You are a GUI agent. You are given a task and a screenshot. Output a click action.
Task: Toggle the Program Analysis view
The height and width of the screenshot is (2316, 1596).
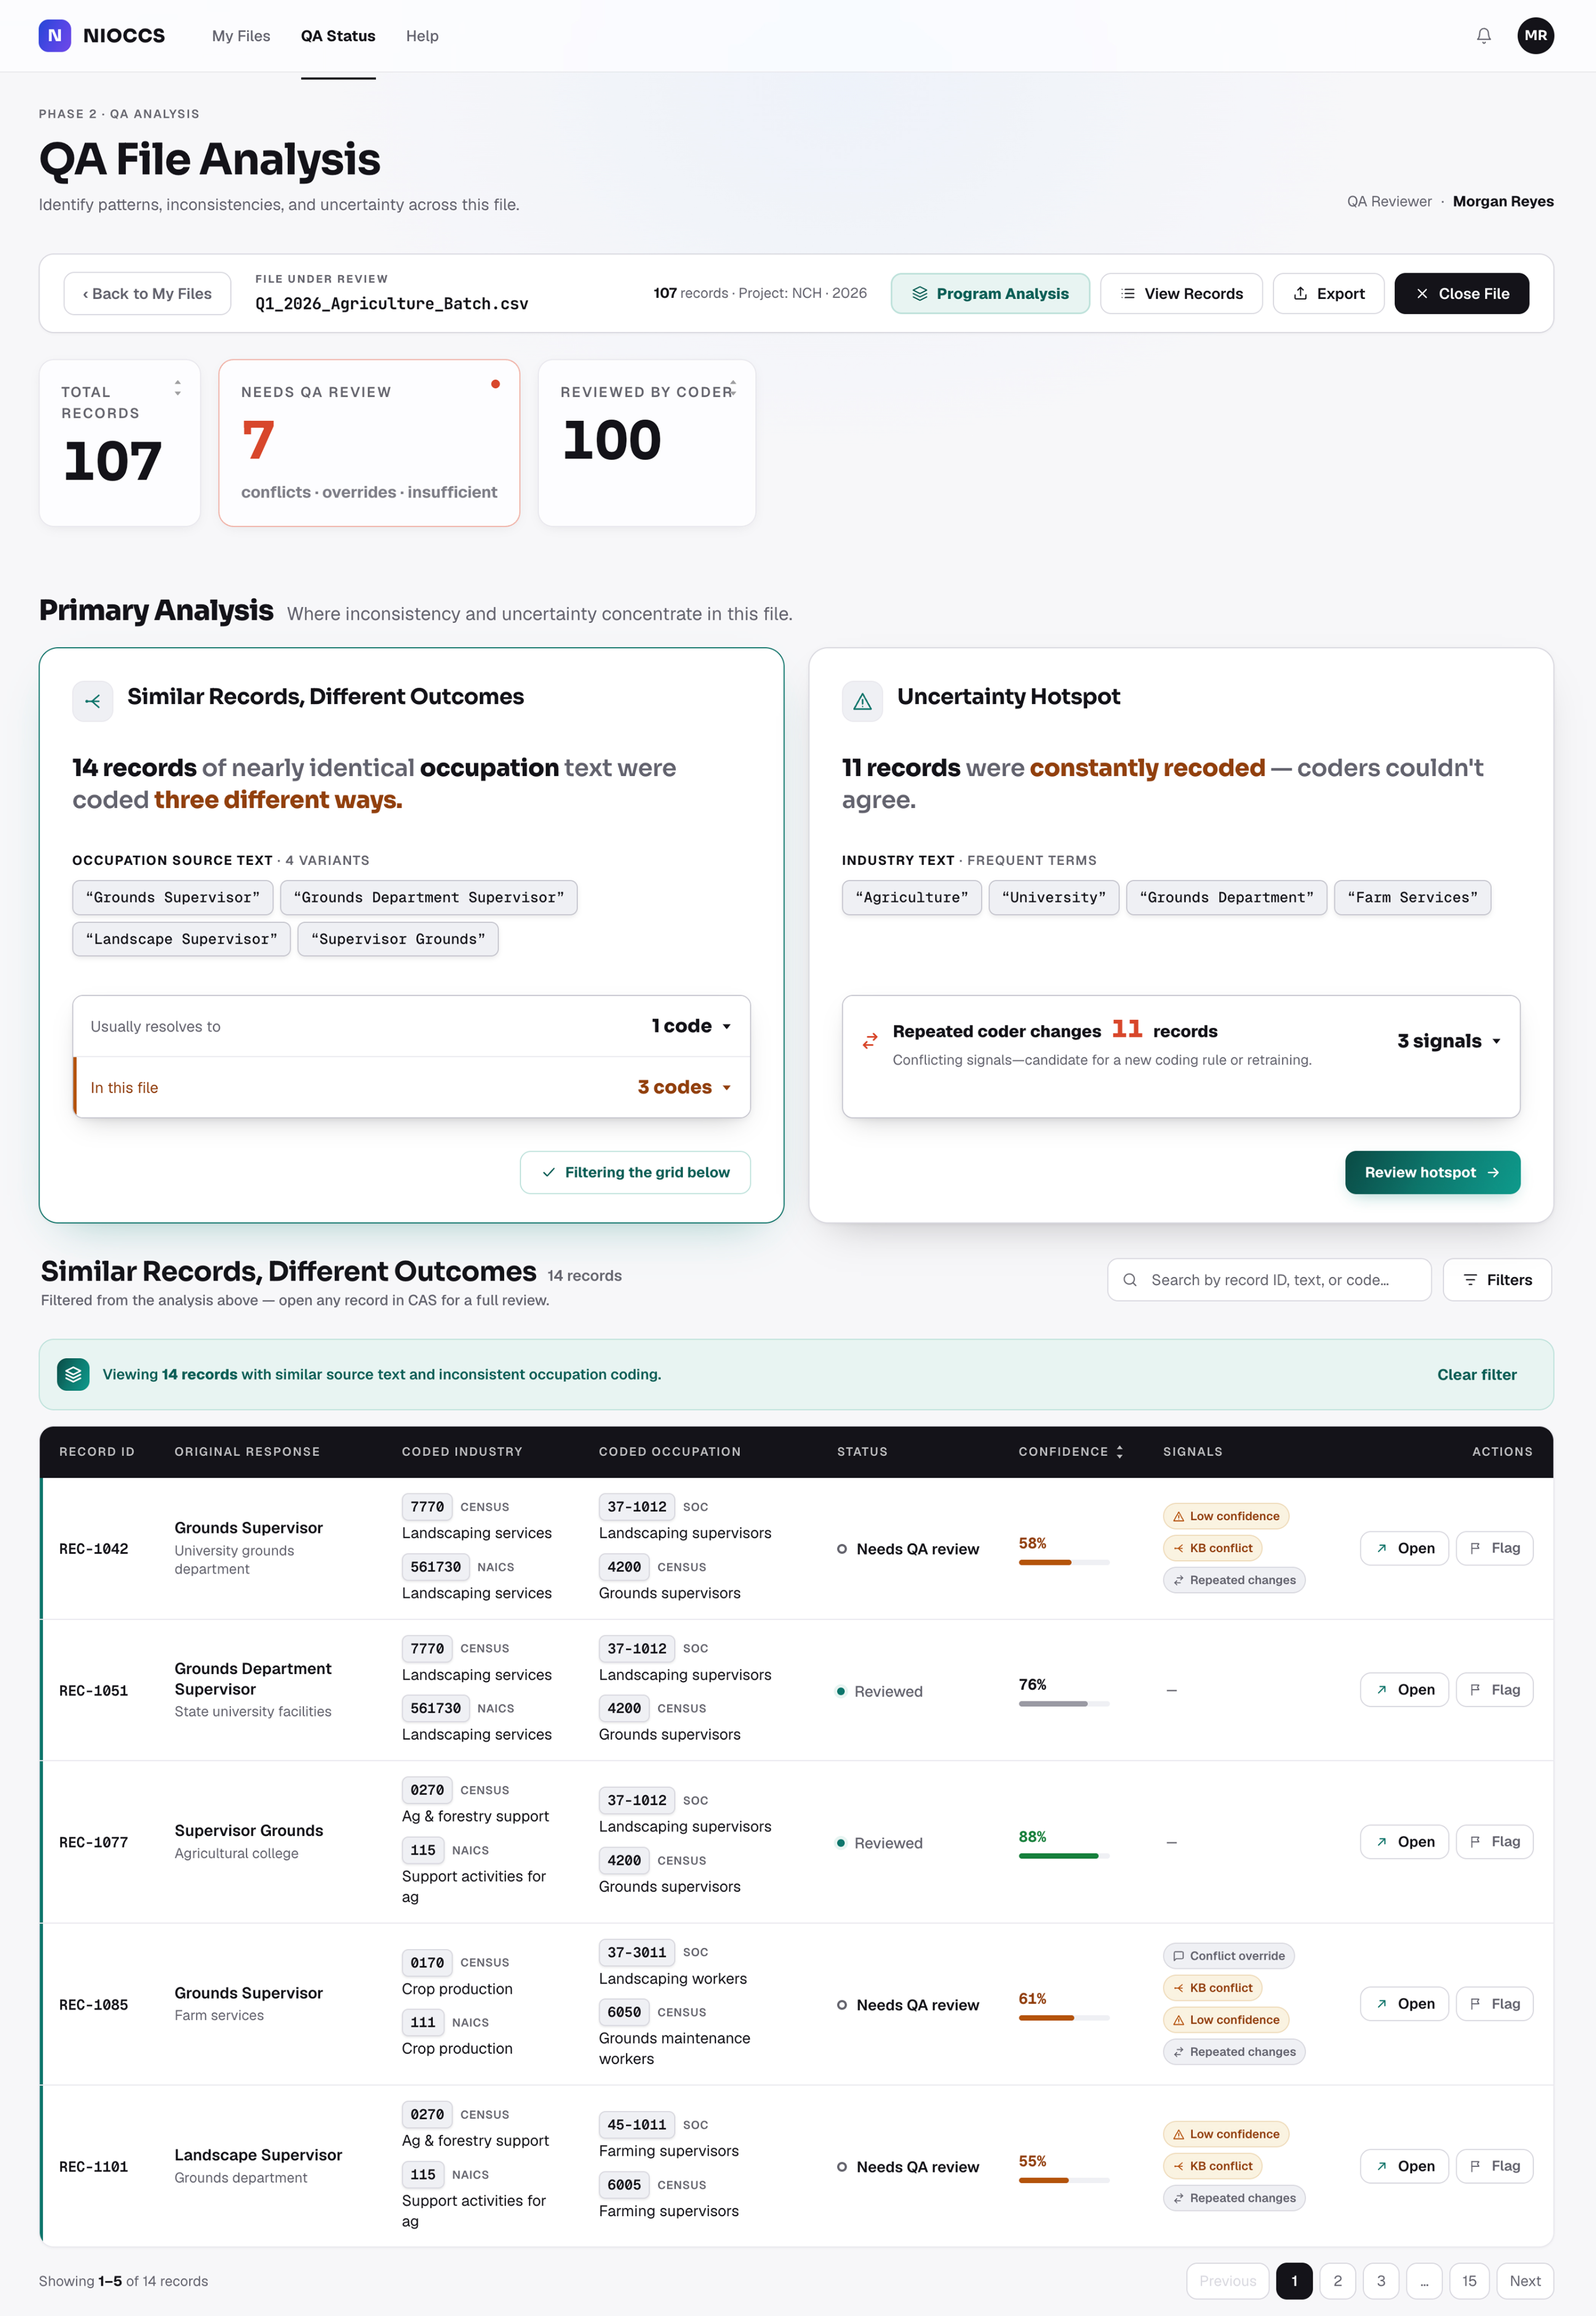990,293
